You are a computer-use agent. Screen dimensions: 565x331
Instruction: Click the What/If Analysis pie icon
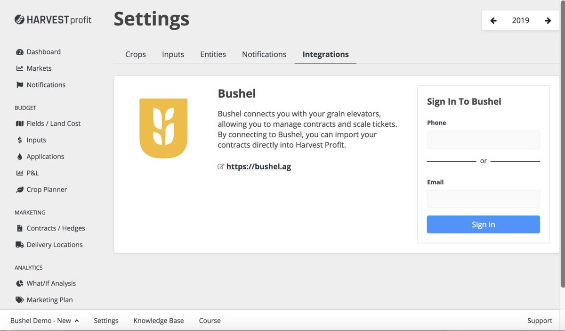pyautogui.click(x=19, y=283)
